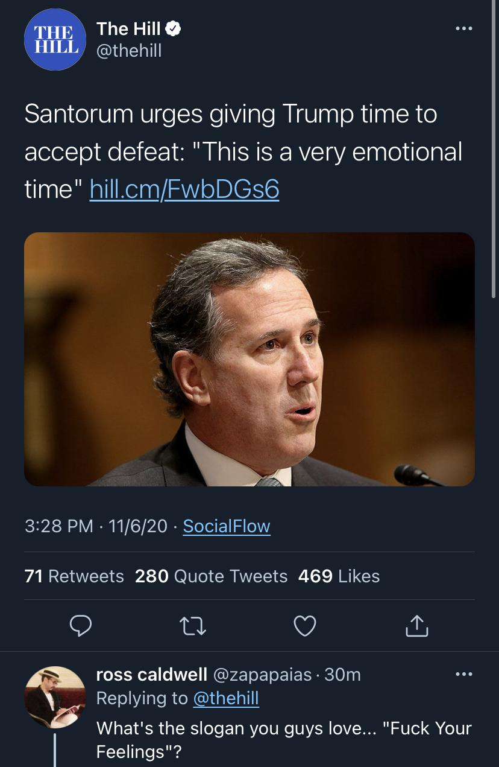Like the tweet with heart icon
Viewport: 499px width, 767px height.
pyautogui.click(x=305, y=626)
